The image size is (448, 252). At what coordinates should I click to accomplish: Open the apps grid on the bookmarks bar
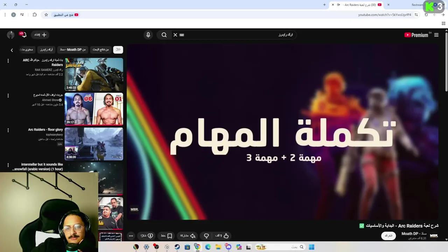click(443, 23)
